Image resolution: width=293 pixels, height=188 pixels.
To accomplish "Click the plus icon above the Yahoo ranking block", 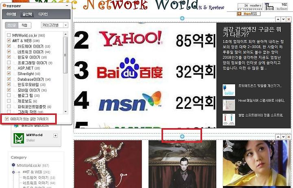I will pos(182,18).
